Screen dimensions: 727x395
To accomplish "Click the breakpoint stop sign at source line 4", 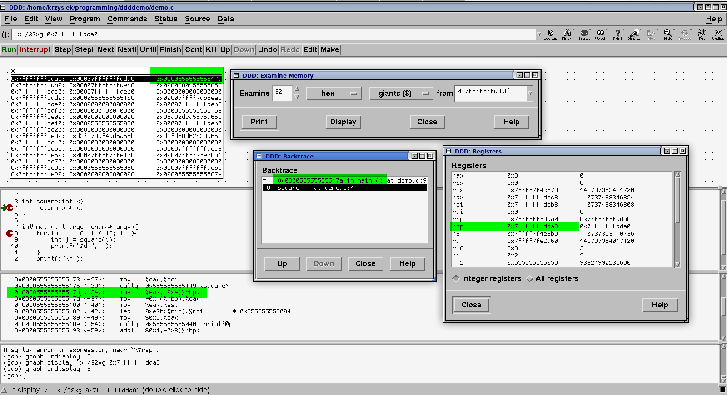I will point(10,207).
